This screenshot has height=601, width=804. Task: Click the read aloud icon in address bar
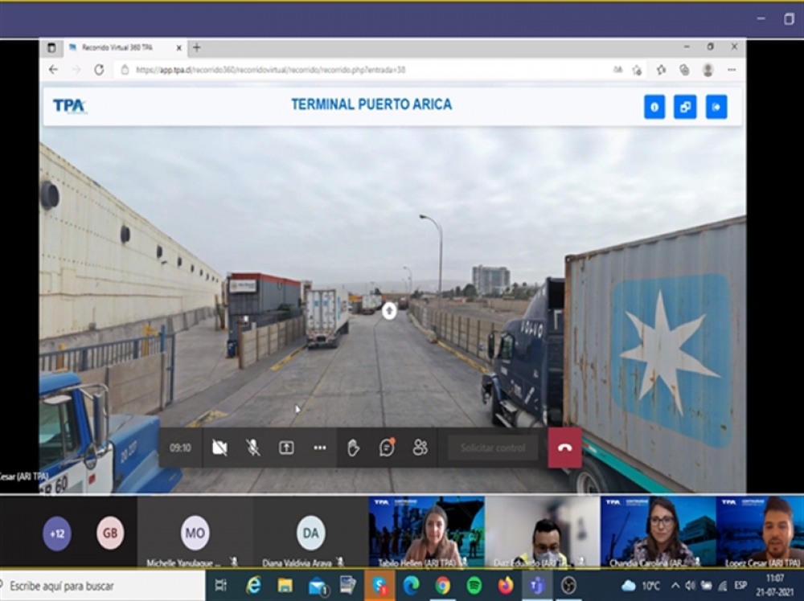pos(618,70)
